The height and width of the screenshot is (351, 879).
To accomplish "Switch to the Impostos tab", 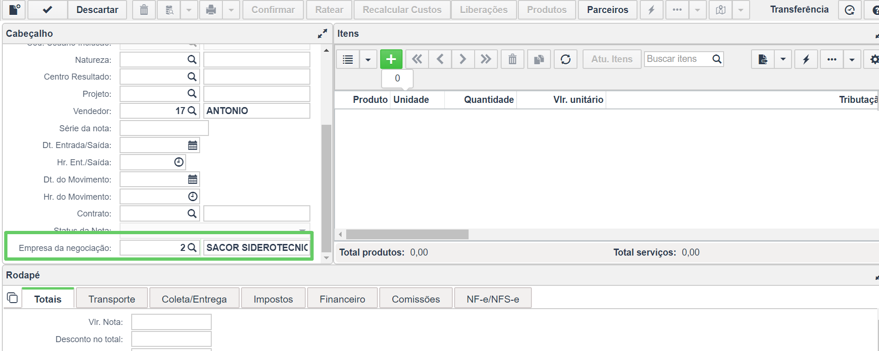I will [x=273, y=299].
